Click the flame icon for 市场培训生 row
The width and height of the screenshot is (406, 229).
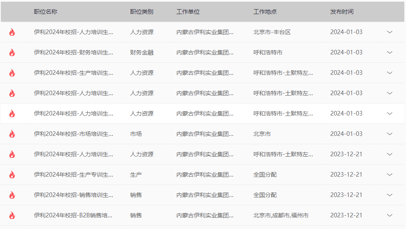click(x=12, y=134)
